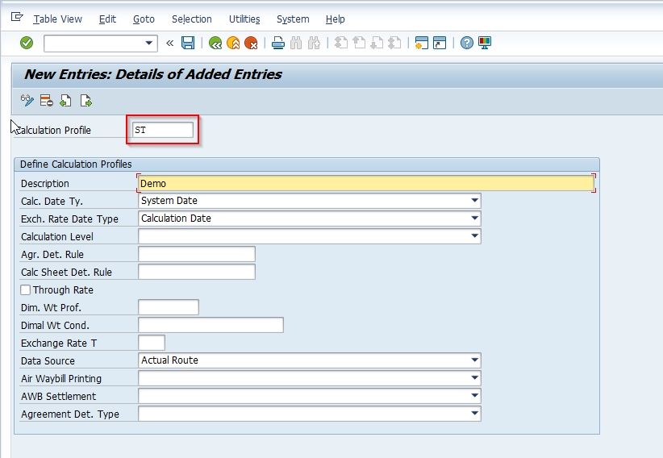The width and height of the screenshot is (663, 458).
Task: Expand the Air Waybill Printing dropdown
Action: click(474, 378)
